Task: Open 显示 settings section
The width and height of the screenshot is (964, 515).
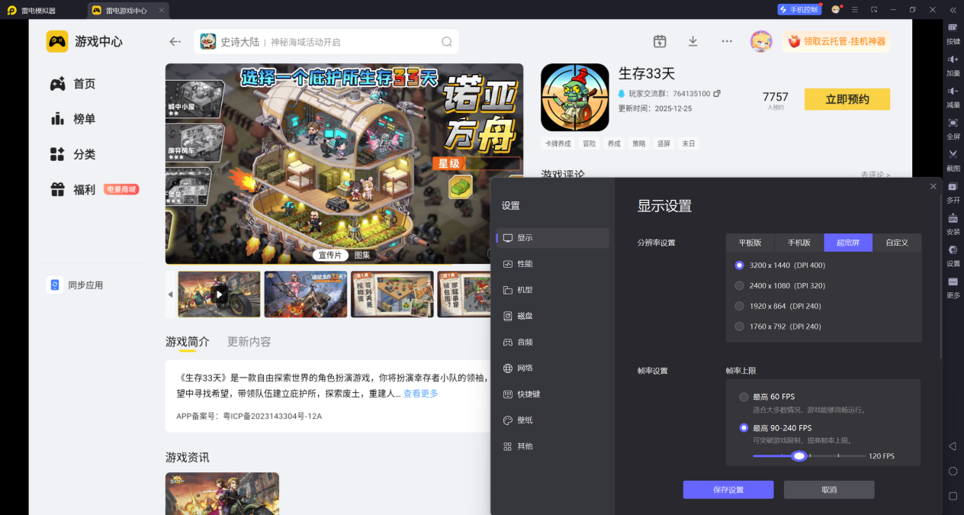Action: pyautogui.click(x=553, y=238)
